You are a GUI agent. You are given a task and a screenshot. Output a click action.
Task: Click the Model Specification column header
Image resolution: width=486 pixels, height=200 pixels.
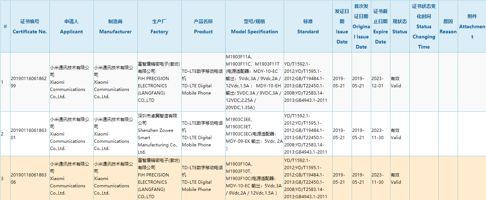254,26
